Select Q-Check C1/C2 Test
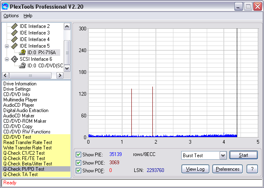Screen dimensions: 264x188 (36, 153)
